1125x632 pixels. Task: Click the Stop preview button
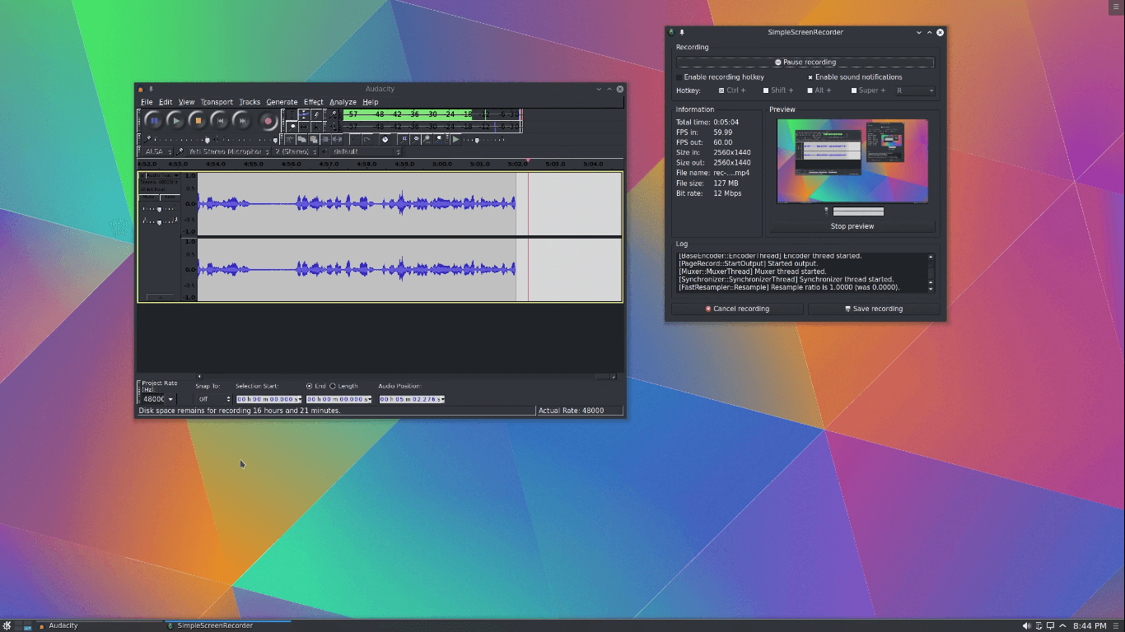pyautogui.click(x=852, y=226)
